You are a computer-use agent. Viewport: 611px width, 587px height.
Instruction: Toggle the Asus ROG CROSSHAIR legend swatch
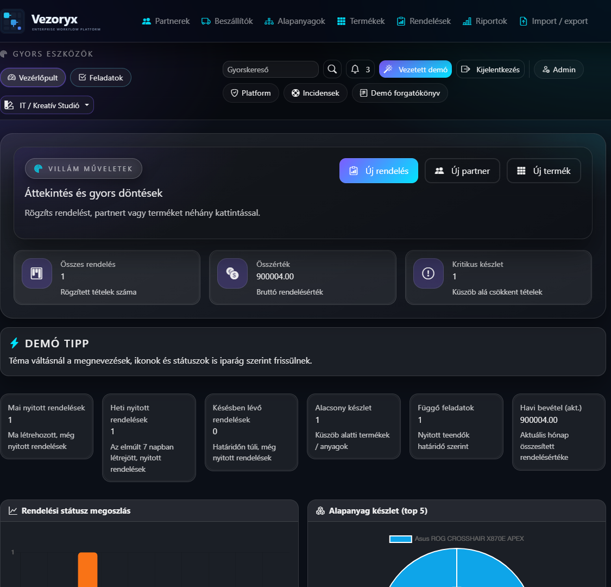[x=401, y=539]
